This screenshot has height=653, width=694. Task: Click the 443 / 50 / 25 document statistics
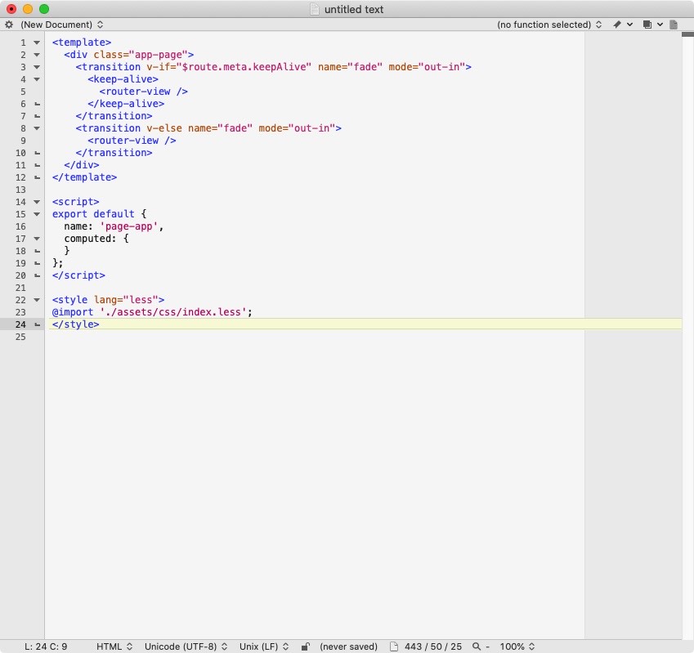(x=433, y=646)
